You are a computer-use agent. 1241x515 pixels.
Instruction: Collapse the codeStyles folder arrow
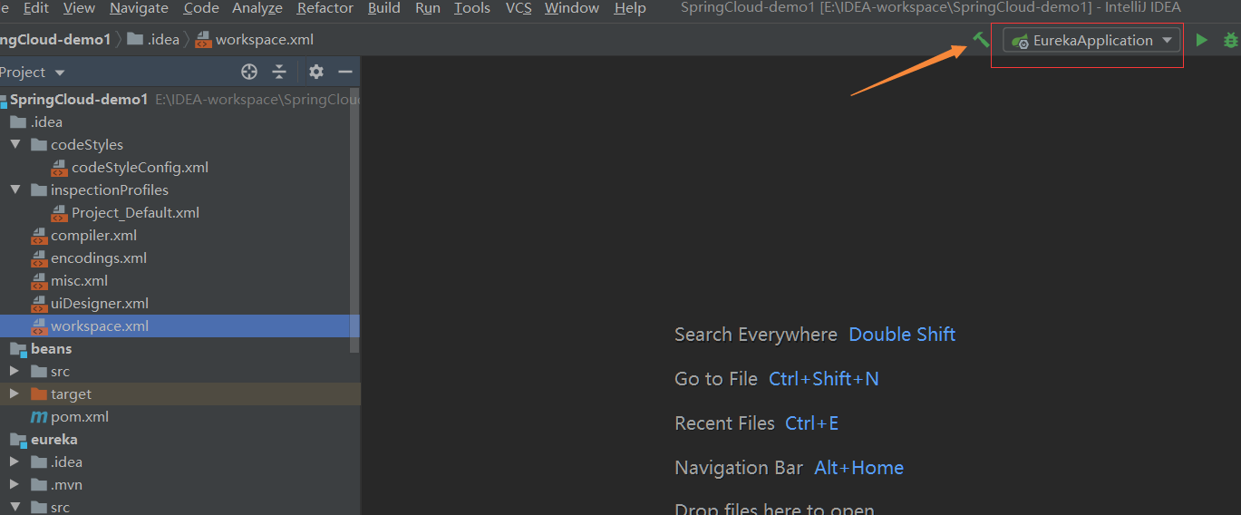(15, 145)
